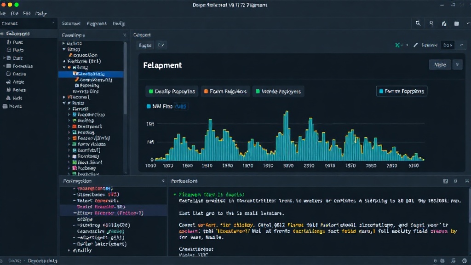This screenshot has width=471, height=265.
Task: Collapse the Fibeop tree node arrow
Action: pos(63,49)
